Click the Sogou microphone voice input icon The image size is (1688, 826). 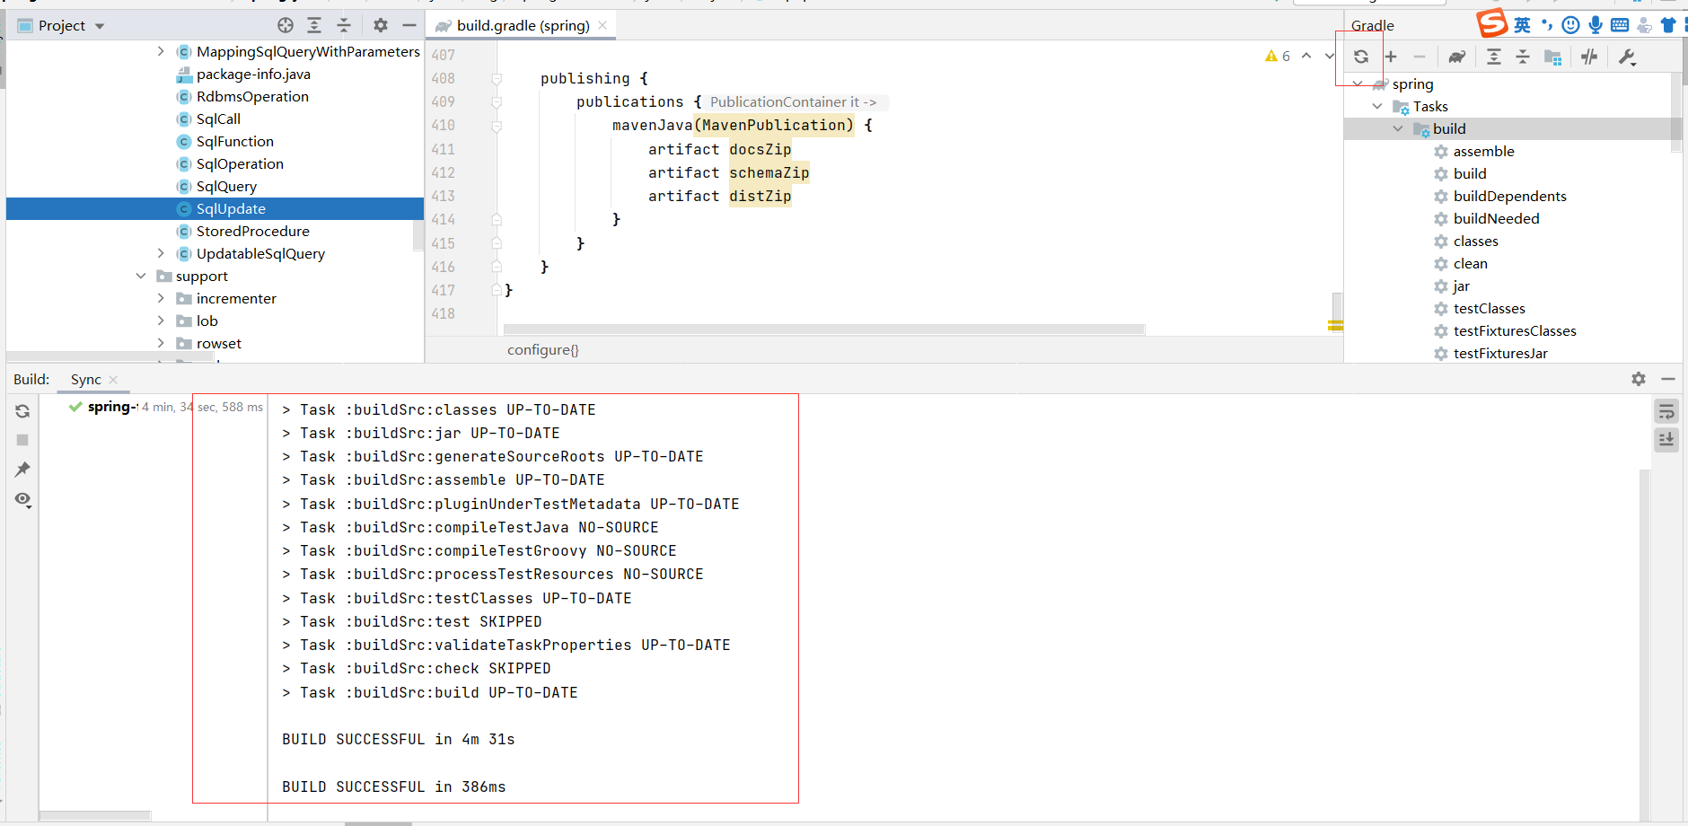pyautogui.click(x=1596, y=25)
